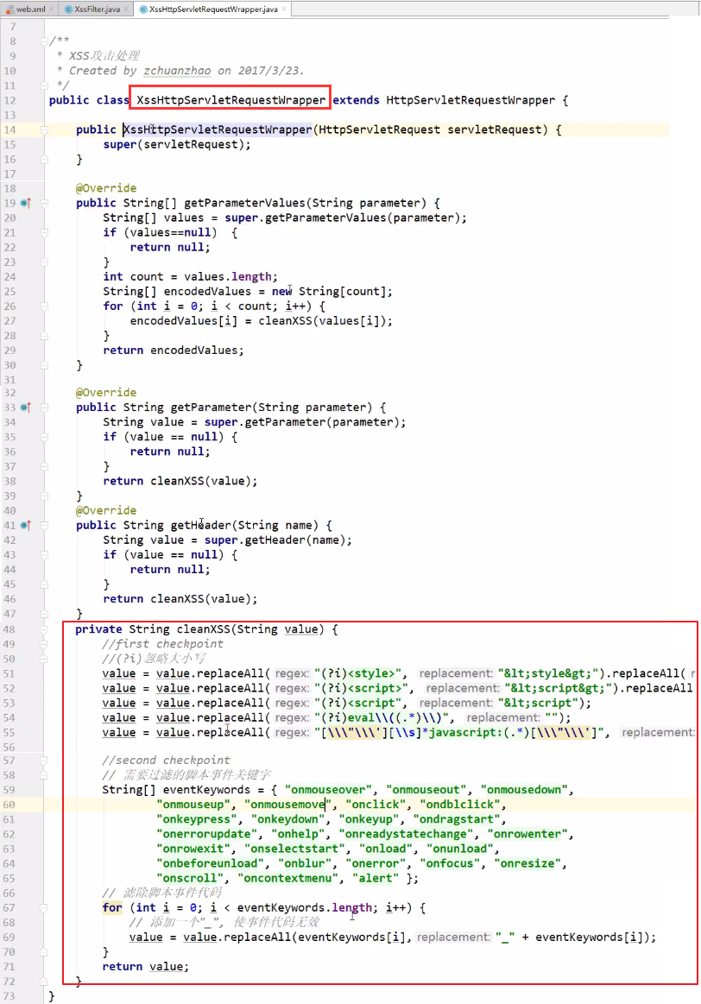Collapse the Javadoc comment block at line 8
Screen dimensions: 701x1004
(x=44, y=41)
